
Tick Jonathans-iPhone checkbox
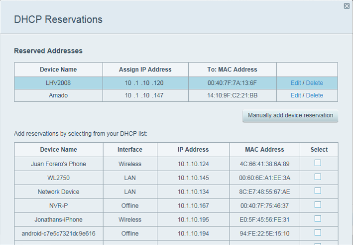(x=318, y=219)
